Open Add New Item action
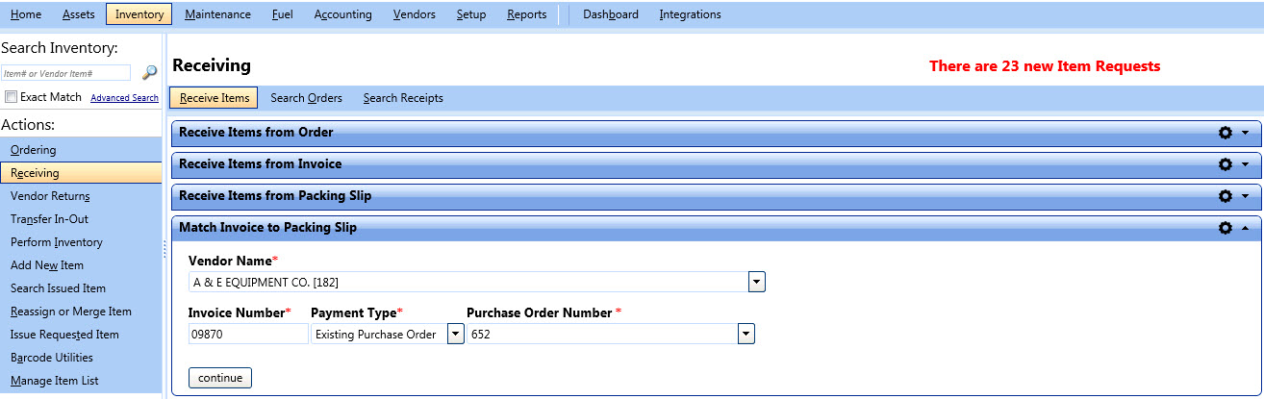Screen dimensions: 1264x399 pyautogui.click(x=81, y=265)
